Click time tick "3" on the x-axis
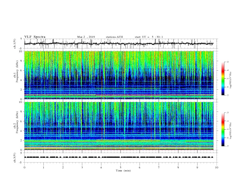 [x=82, y=167]
